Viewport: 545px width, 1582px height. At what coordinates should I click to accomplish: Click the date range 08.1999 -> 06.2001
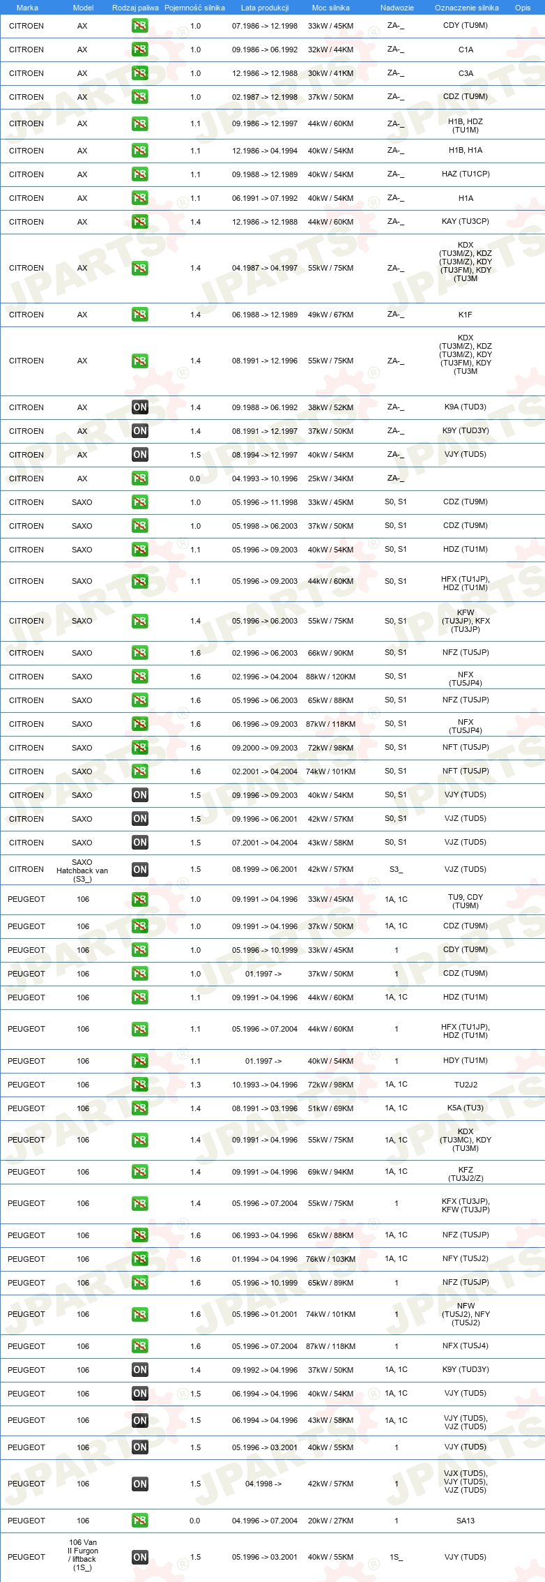(x=265, y=869)
